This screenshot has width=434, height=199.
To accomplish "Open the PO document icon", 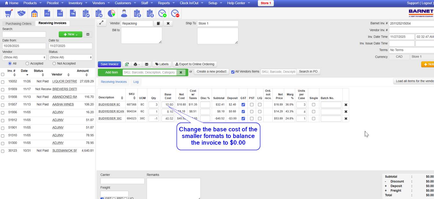I will [x=47, y=13].
